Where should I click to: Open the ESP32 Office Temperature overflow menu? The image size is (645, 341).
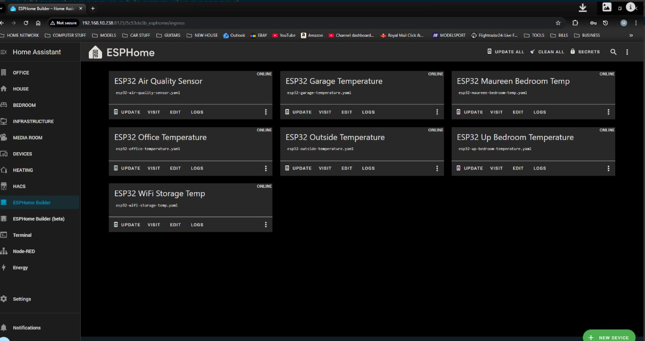(x=266, y=168)
